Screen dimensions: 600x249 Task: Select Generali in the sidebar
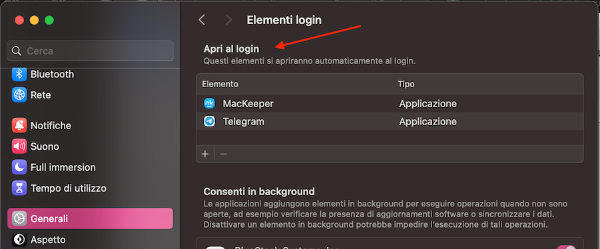(x=91, y=219)
